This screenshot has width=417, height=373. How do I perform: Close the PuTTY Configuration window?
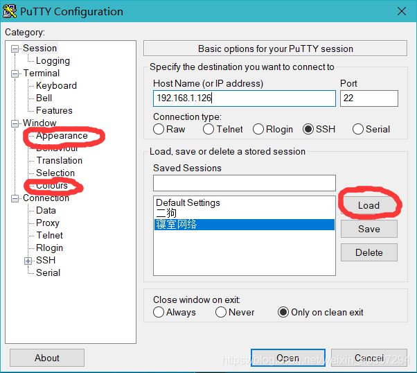402,12
